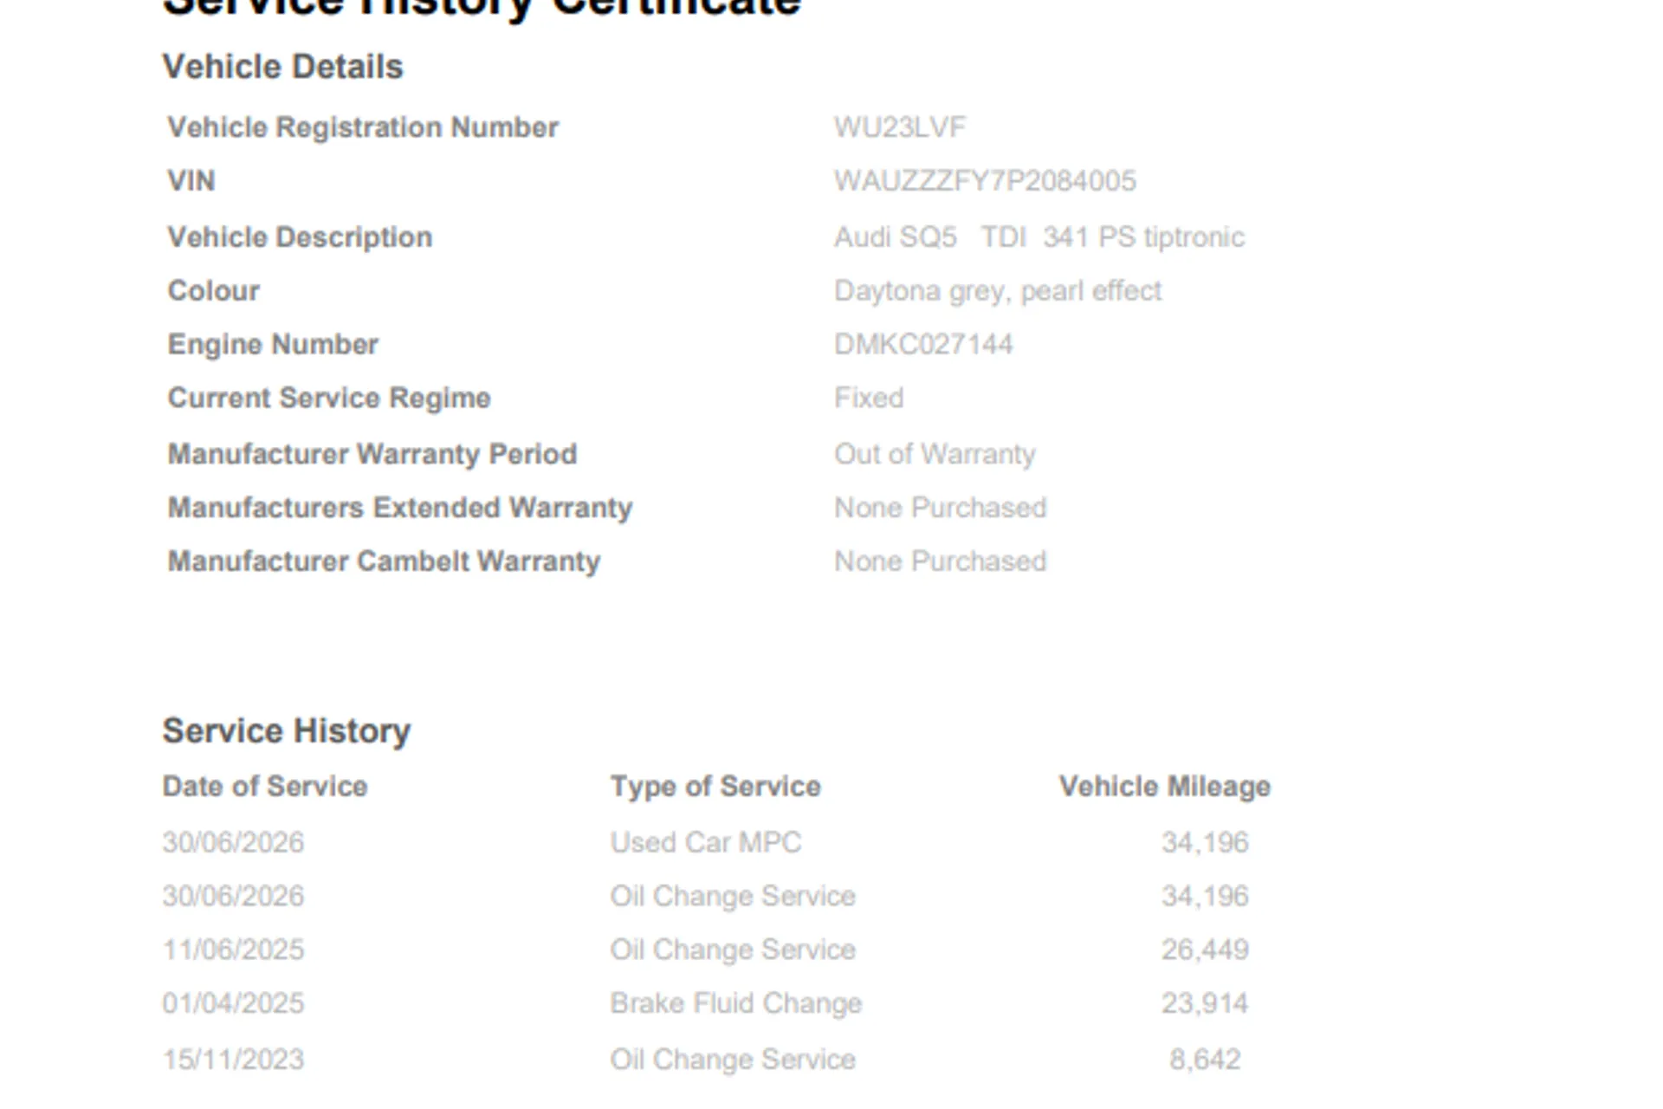The height and width of the screenshot is (1109, 1663).
Task: Click None Purchased beside Cambelt Warranty
Action: tap(940, 561)
